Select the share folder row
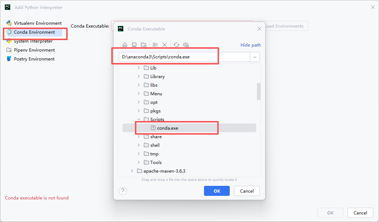Screen dimensions: 379x222 pyautogui.click(x=189, y=137)
